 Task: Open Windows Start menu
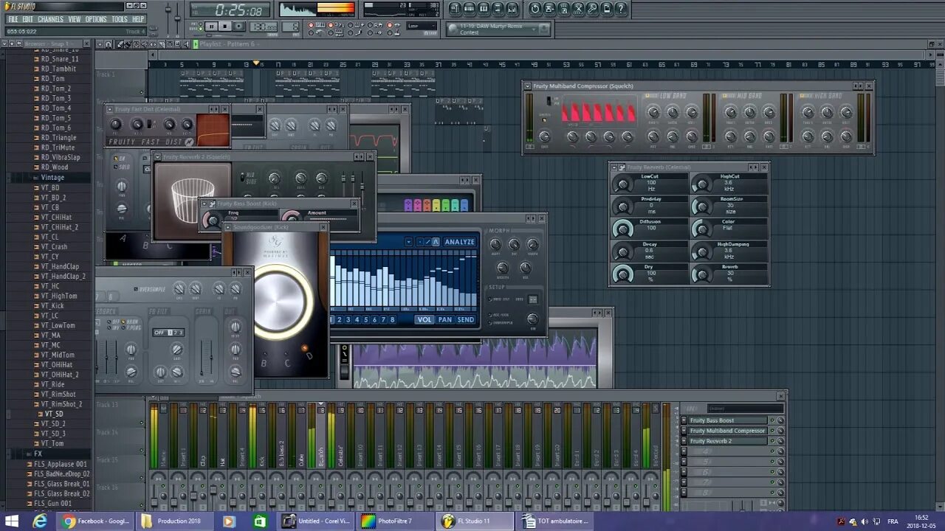coord(13,521)
